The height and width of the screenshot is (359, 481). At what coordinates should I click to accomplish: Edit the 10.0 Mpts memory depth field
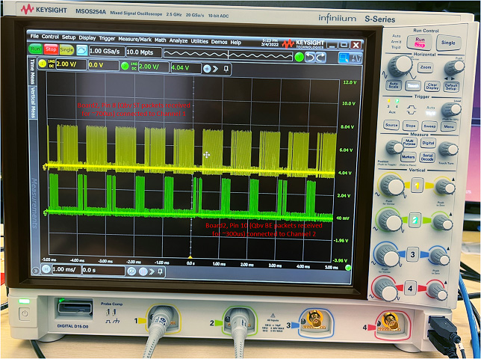(143, 52)
